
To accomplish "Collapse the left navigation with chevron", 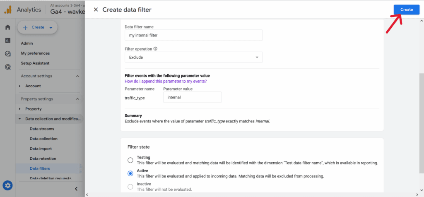I will (x=76, y=189).
